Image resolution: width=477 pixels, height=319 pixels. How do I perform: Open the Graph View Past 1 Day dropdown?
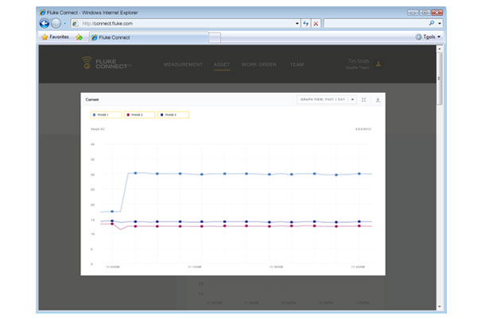click(326, 100)
